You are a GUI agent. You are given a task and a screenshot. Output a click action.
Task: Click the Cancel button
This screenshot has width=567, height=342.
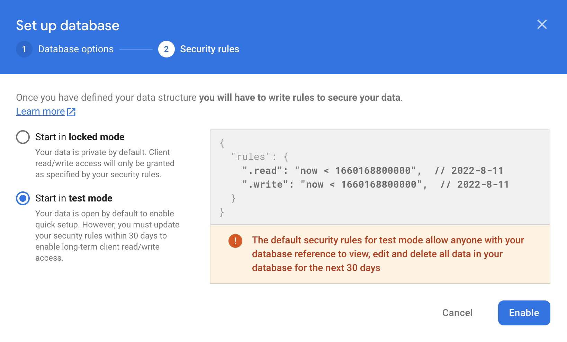tap(457, 313)
